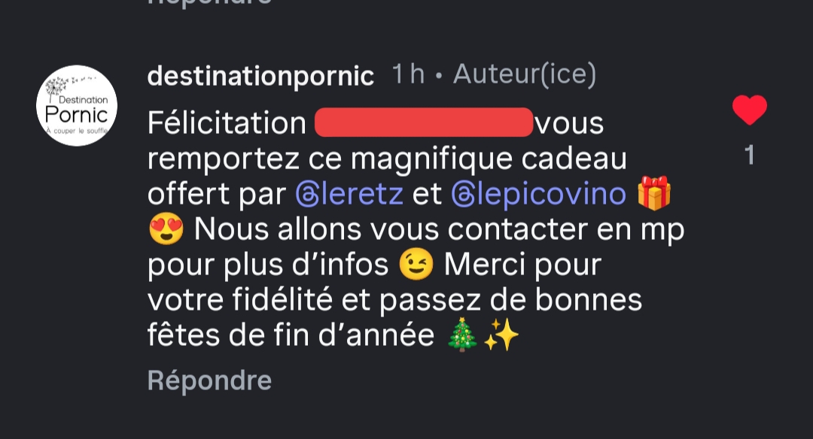Like the comment with the red heart
Viewport: 813px width, 439px height.
tap(750, 111)
